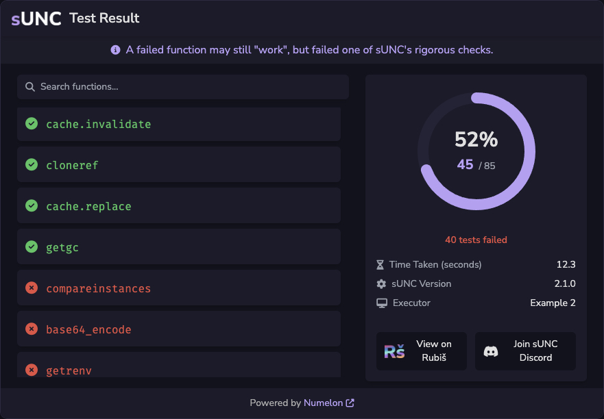Viewport: 604px width, 419px height.
Task: Click the red fail icon beside compareinstances
Action: coord(32,288)
